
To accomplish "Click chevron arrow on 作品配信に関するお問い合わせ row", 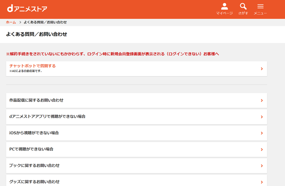I will pos(262,100).
